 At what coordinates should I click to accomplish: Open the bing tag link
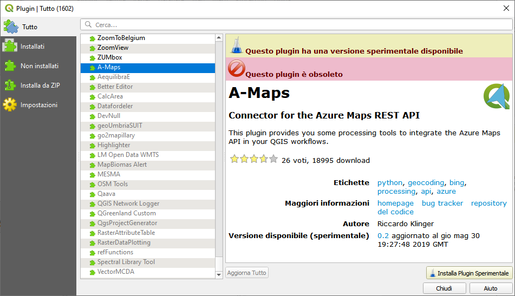(457, 183)
